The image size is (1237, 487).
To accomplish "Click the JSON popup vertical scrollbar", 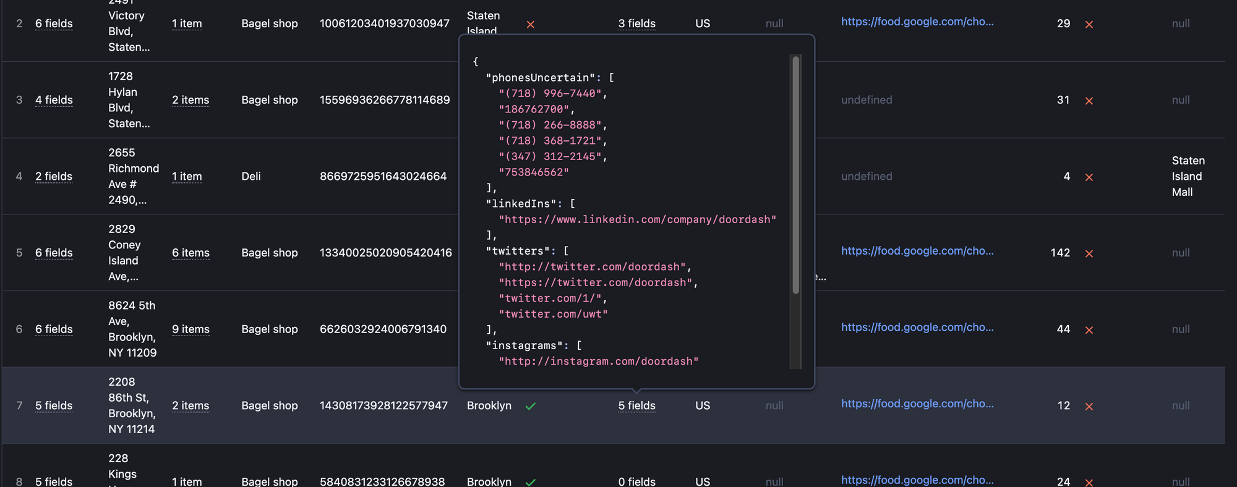I will tap(796, 176).
